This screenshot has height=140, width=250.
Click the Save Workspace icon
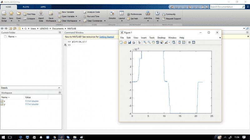[51, 13]
